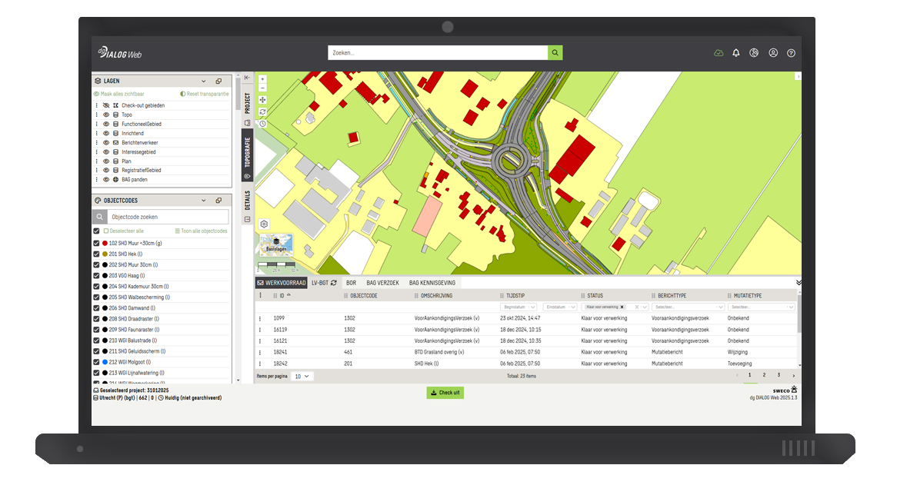Open the map settings gear
This screenshot has width=907, height=485.
tap(264, 224)
